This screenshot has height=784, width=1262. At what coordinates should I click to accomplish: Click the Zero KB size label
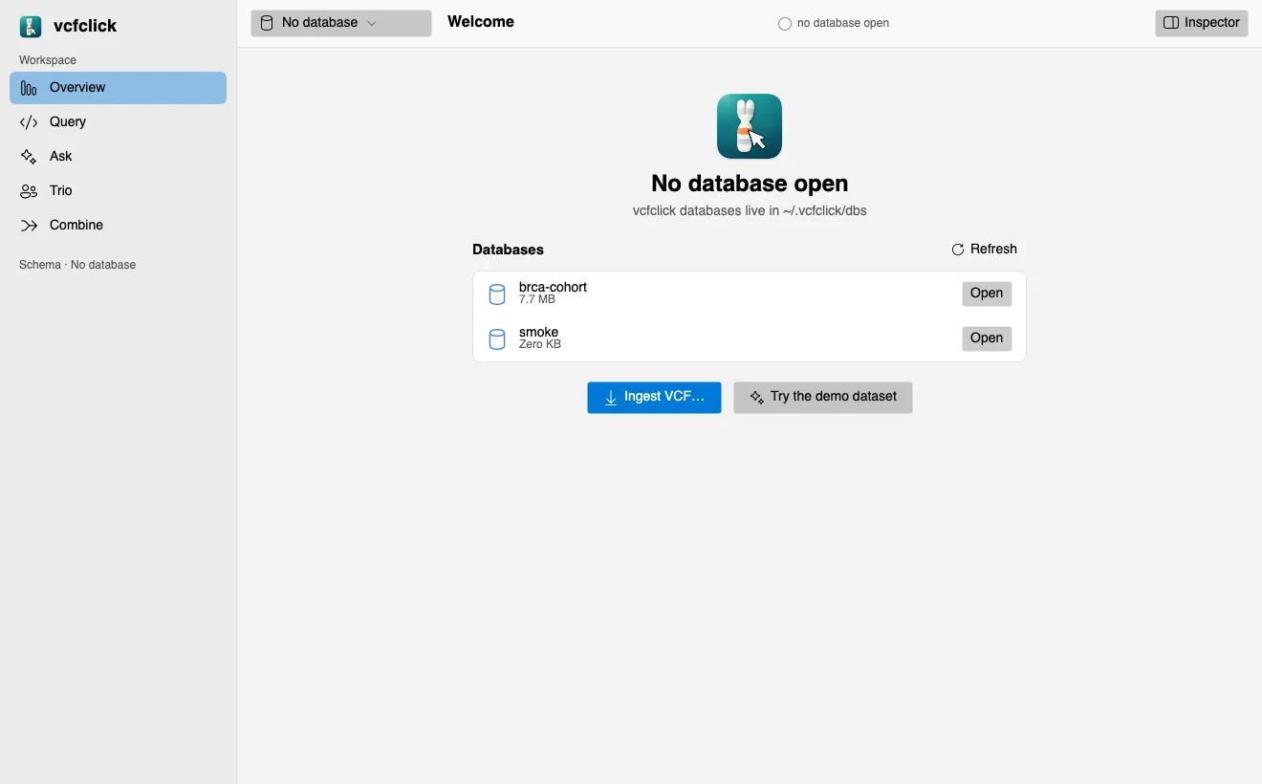point(540,344)
